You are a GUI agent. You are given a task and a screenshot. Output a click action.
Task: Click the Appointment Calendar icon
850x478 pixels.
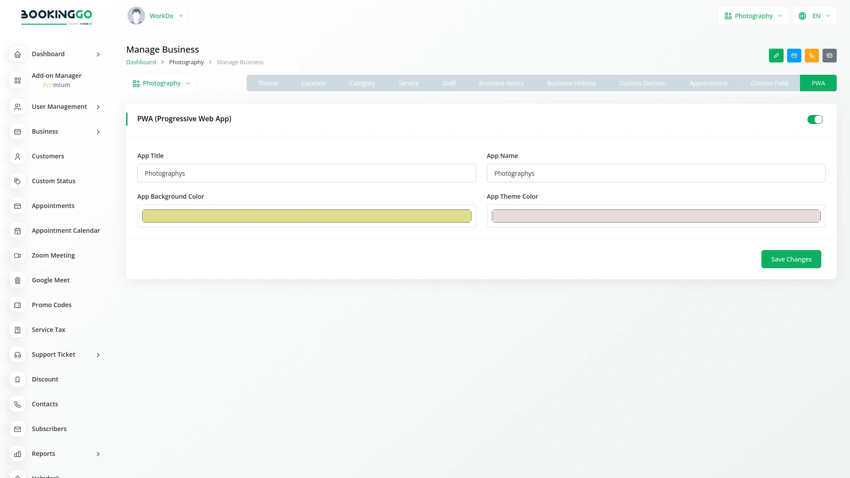17,231
